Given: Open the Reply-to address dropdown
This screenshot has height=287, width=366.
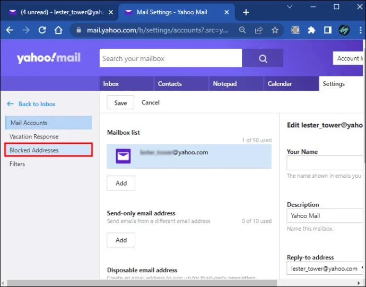Looking at the screenshot, I should [x=325, y=268].
